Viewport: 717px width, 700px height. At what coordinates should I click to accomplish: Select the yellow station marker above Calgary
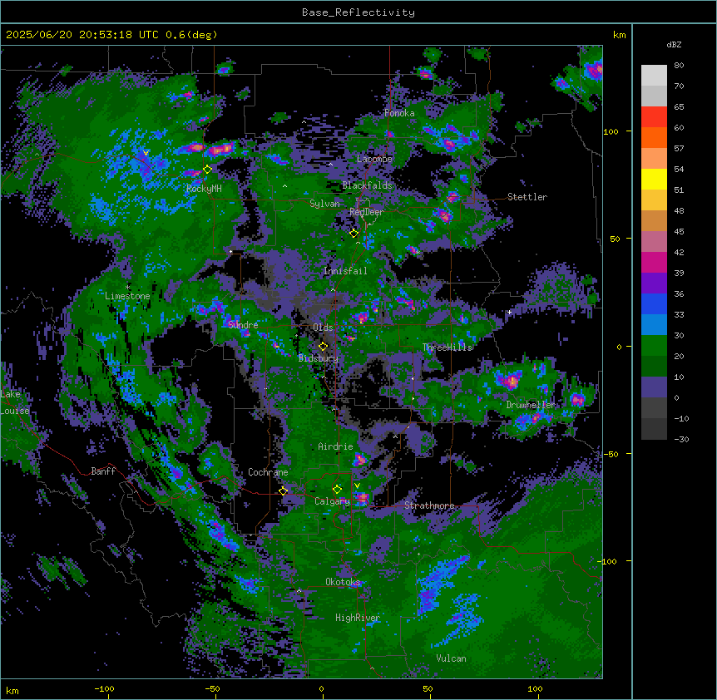click(x=337, y=490)
